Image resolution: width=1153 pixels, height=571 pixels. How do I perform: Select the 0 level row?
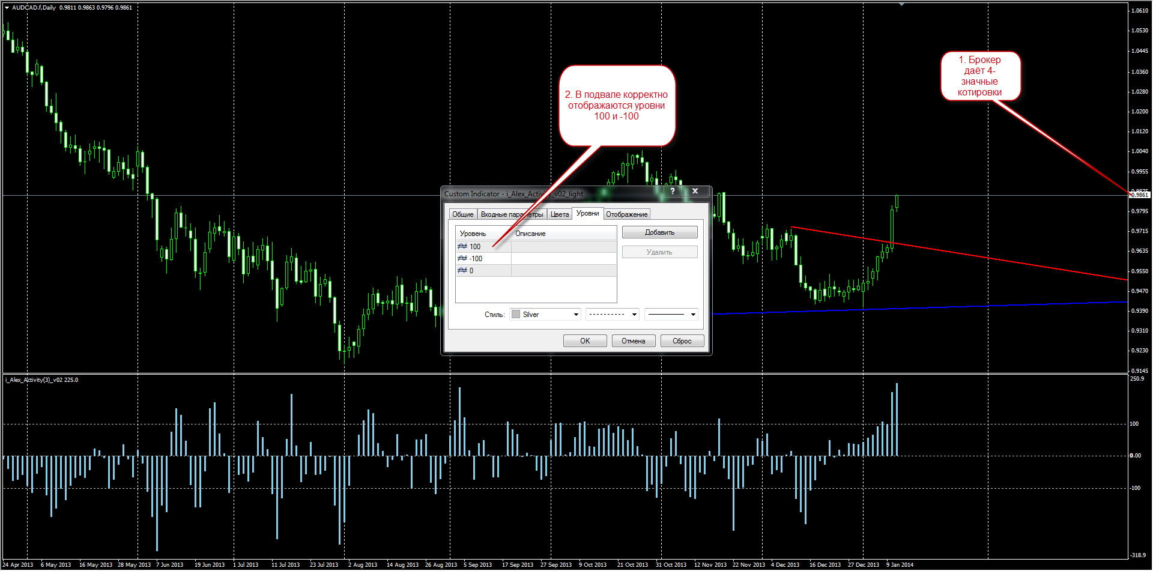[x=536, y=271]
